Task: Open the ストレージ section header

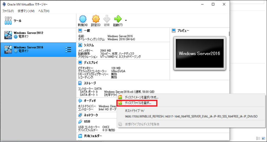Action: pos(90,83)
